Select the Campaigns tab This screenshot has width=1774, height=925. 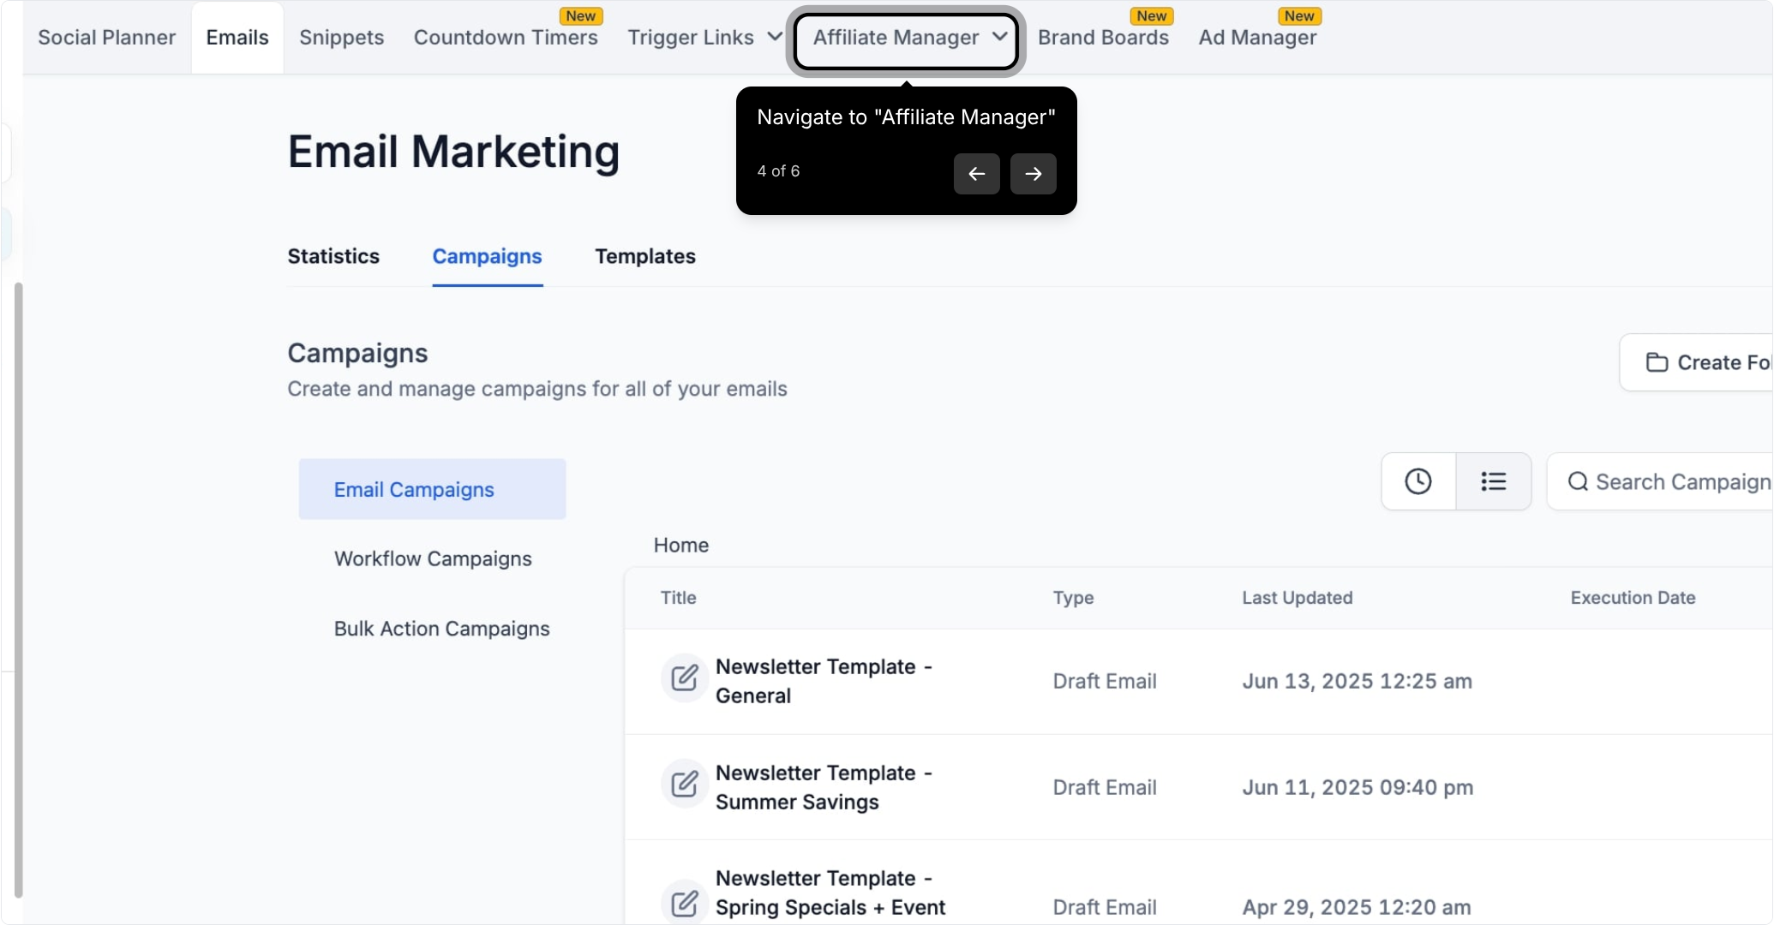pyautogui.click(x=487, y=256)
